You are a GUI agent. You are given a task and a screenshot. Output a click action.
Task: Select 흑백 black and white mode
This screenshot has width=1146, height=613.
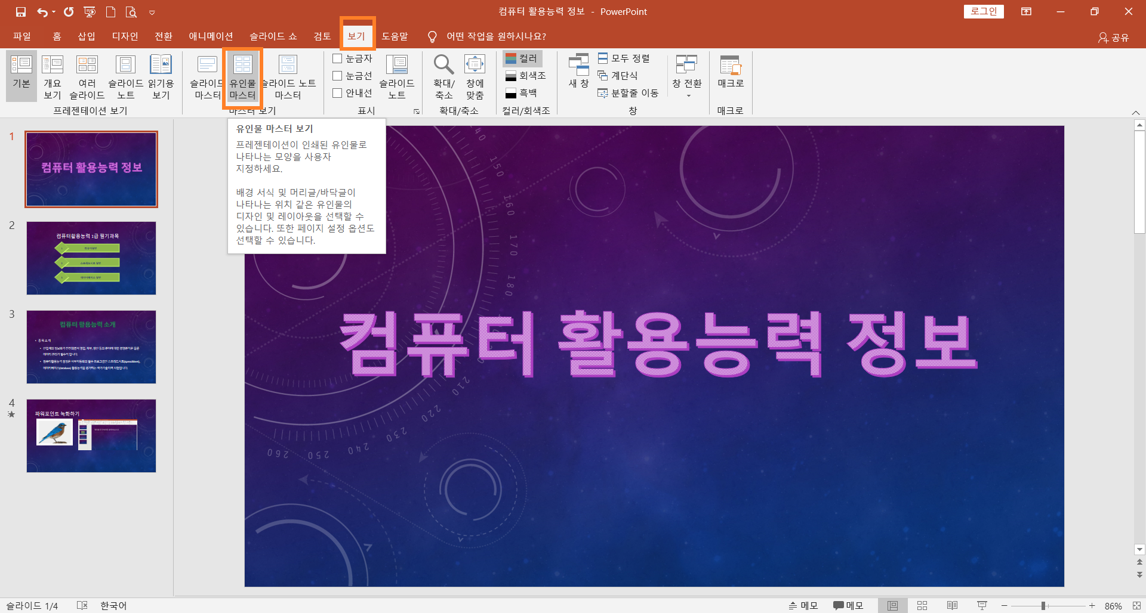pos(521,93)
